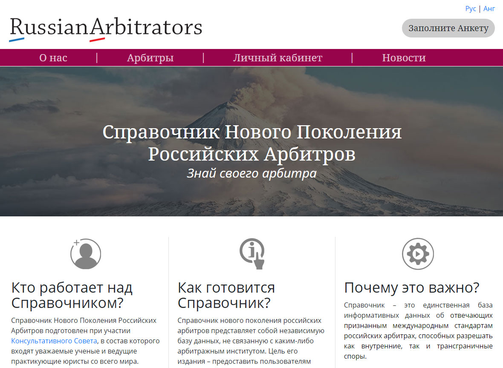
Task: Click the paragraph under 'Почему это важно?'
Action: [x=418, y=331]
